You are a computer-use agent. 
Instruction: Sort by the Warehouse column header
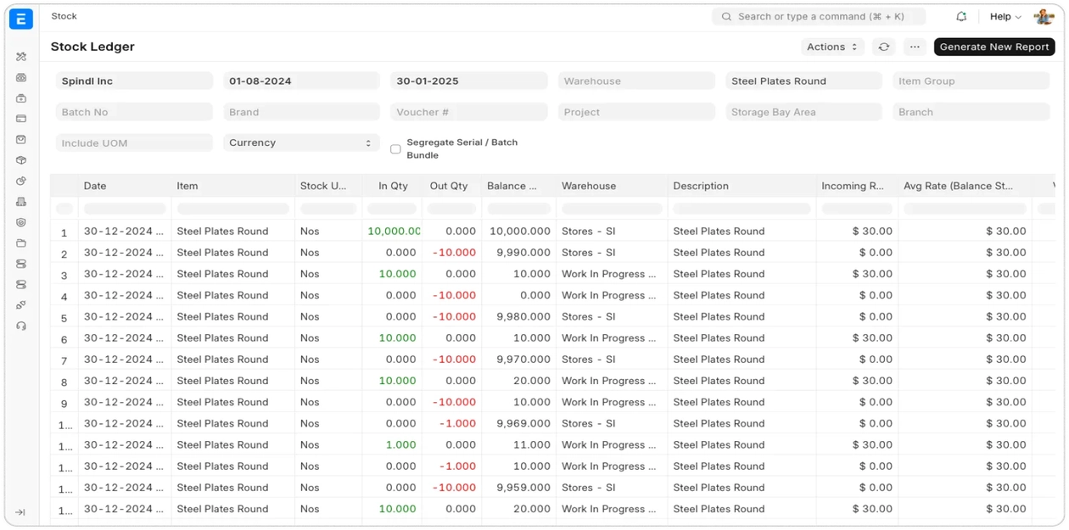pos(589,186)
